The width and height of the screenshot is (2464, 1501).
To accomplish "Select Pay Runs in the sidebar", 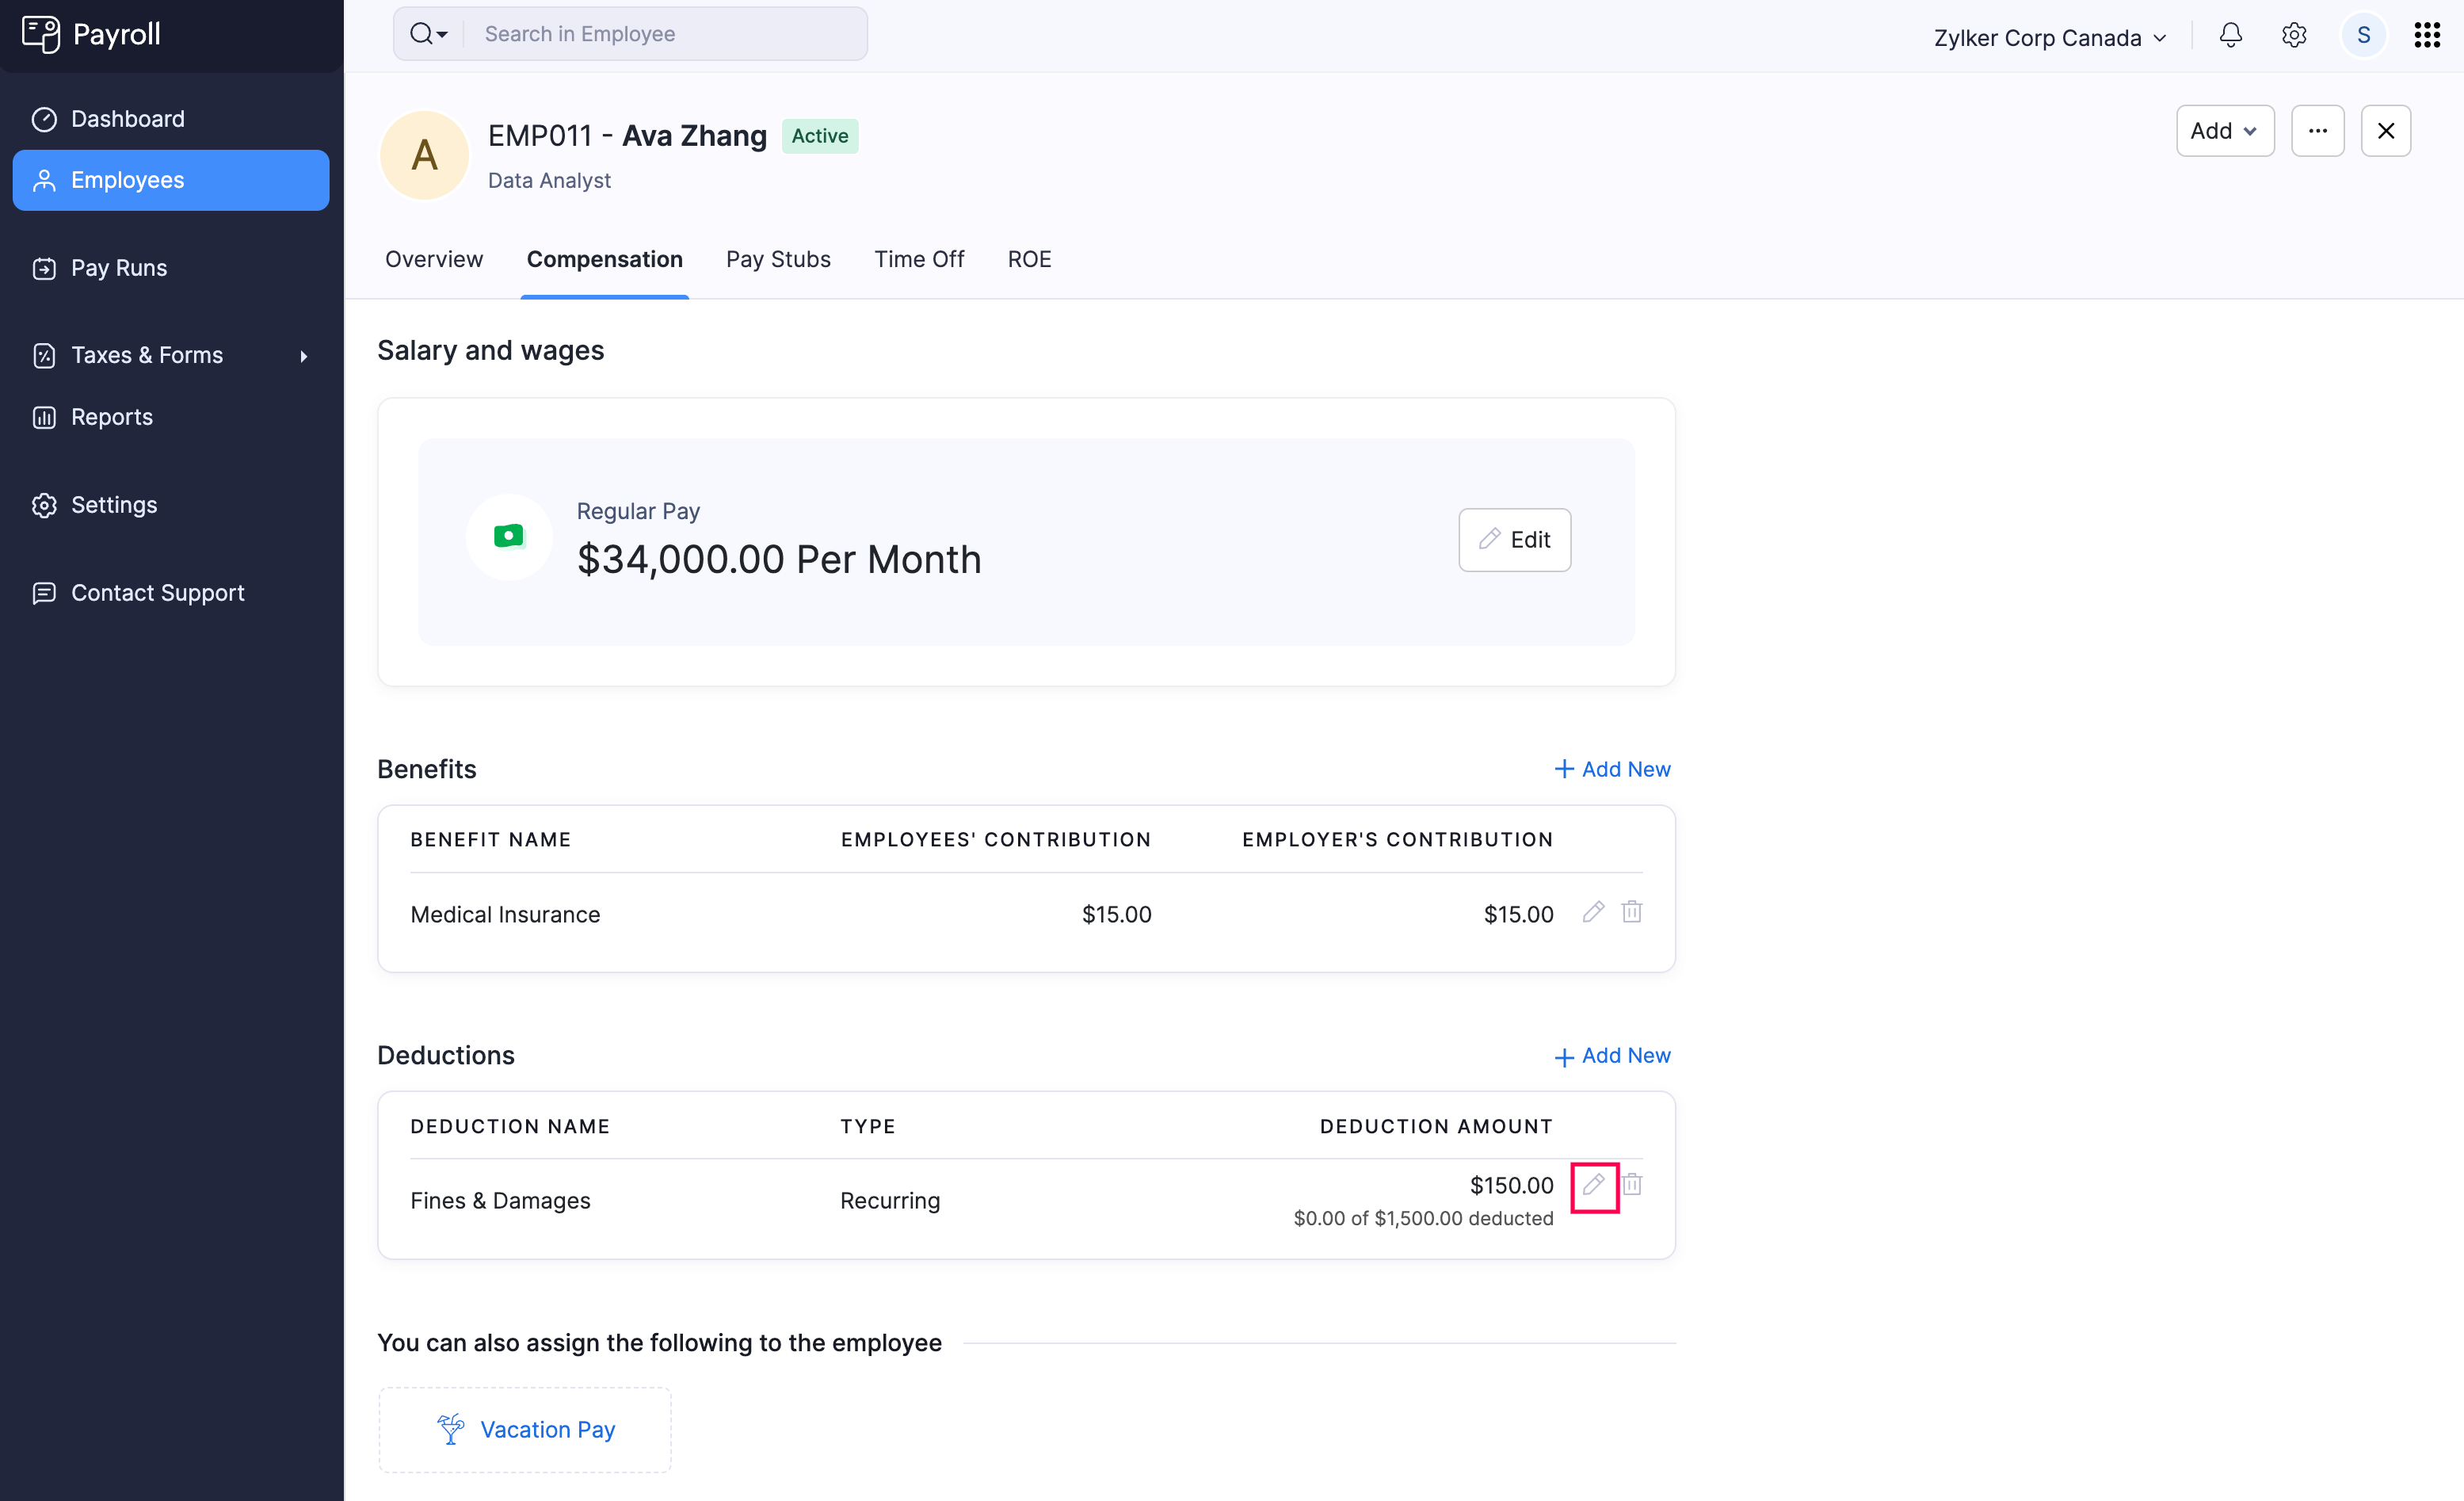I will pyautogui.click(x=118, y=267).
